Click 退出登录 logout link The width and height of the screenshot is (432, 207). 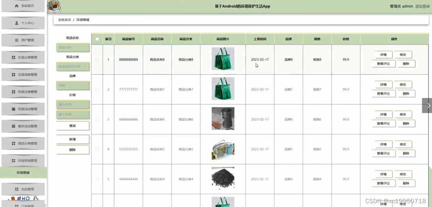pos(422,6)
